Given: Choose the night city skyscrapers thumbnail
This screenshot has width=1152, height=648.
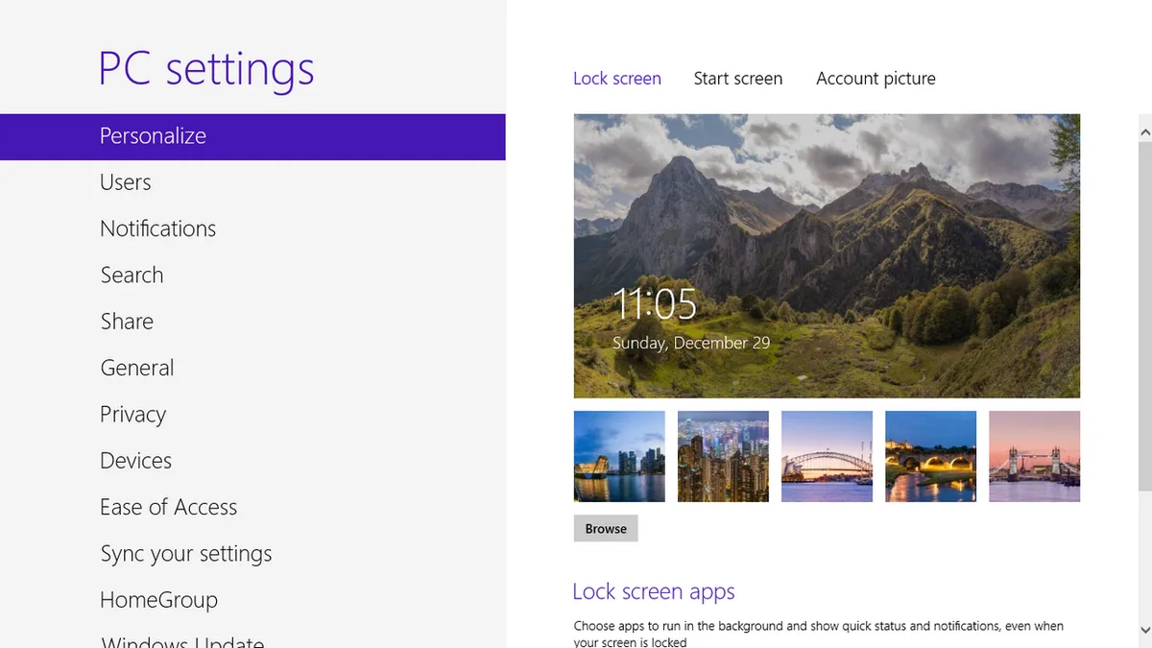Looking at the screenshot, I should [723, 456].
